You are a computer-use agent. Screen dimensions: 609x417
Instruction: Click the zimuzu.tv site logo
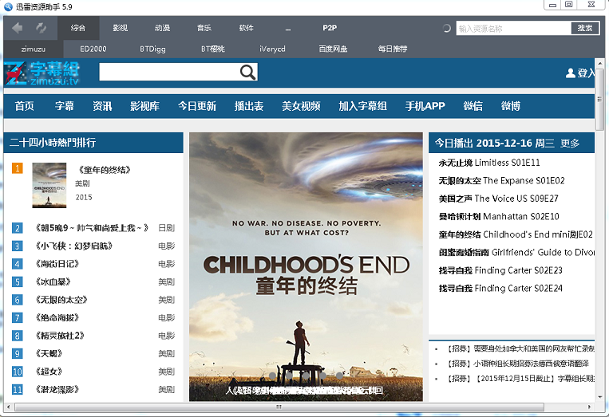[42, 73]
